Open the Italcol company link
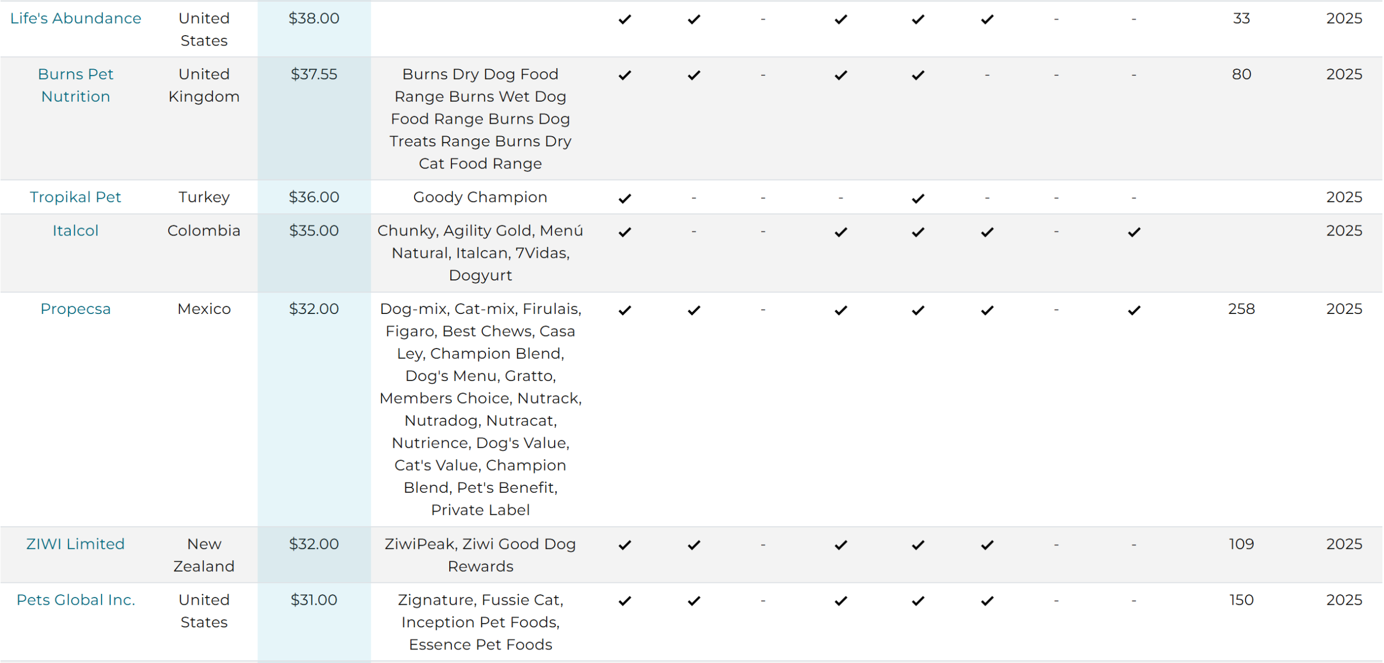Image resolution: width=1384 pixels, height=663 pixels. click(x=76, y=231)
